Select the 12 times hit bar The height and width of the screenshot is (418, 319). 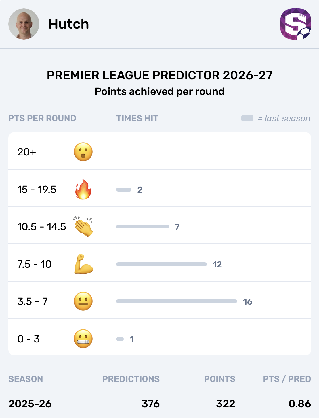(x=161, y=264)
